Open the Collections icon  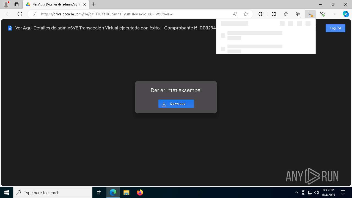(298, 14)
